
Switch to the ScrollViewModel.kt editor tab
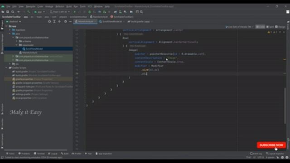click(111, 22)
